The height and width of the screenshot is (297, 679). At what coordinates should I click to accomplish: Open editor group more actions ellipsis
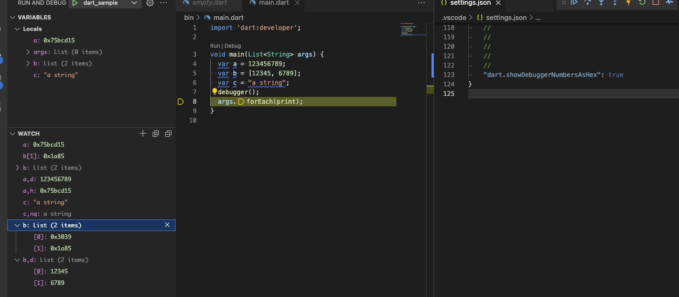[422, 3]
